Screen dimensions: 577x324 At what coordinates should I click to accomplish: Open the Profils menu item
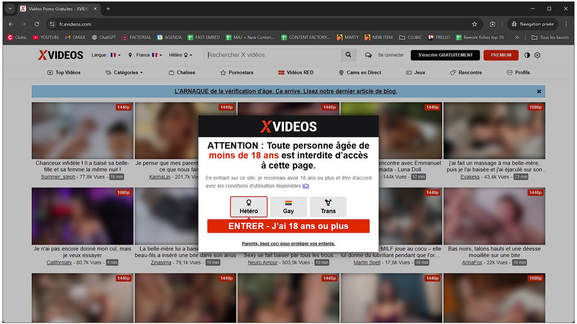coord(518,72)
